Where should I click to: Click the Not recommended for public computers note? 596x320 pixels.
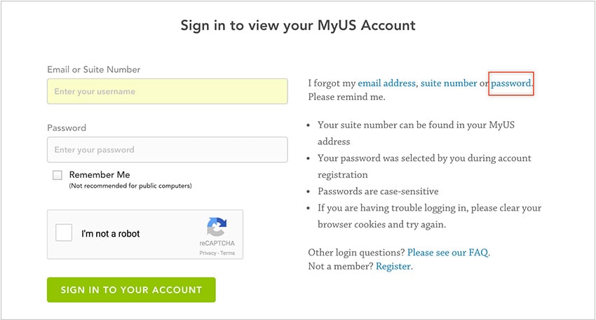130,186
